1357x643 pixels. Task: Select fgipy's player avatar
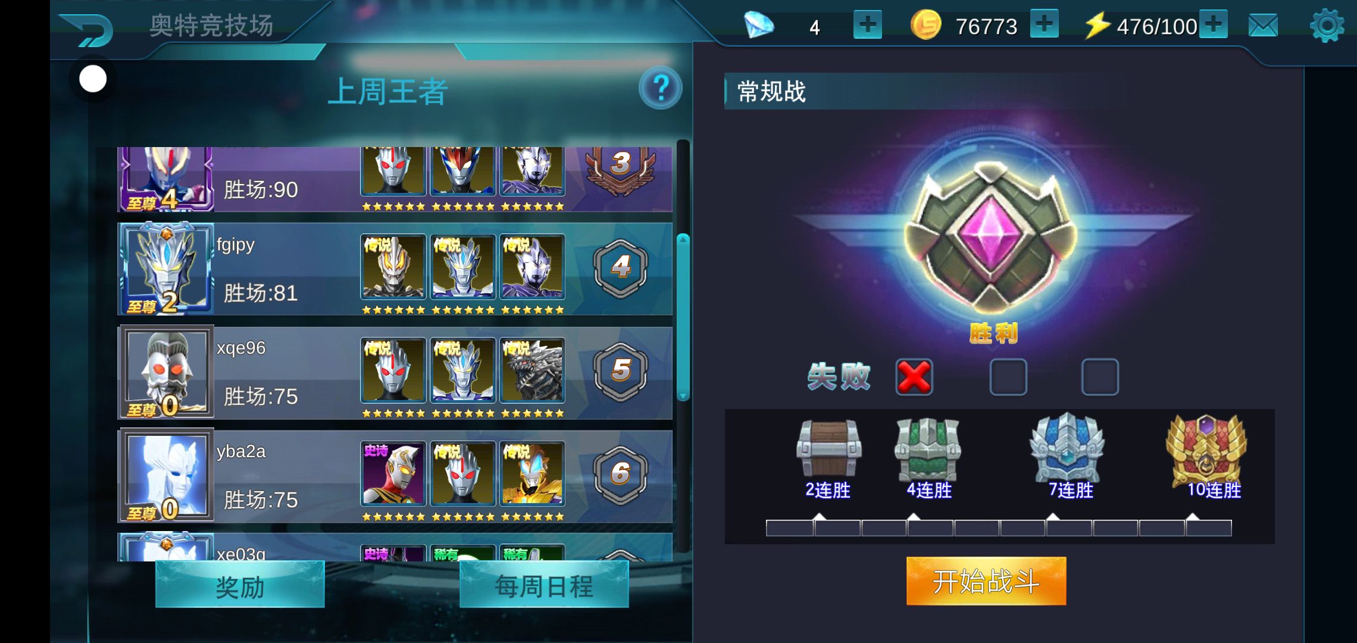tap(167, 269)
